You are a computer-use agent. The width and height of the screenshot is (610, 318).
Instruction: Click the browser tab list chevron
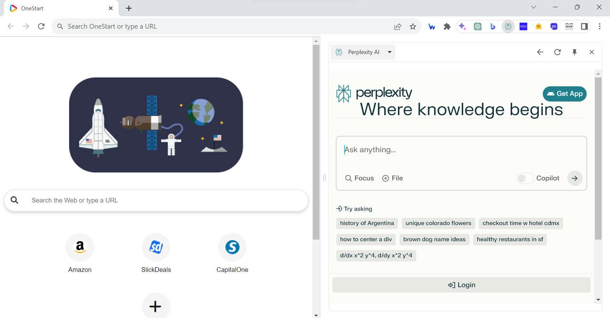click(x=533, y=7)
